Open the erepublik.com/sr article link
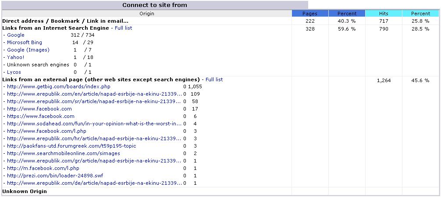441x197 pixels. [x=94, y=101]
